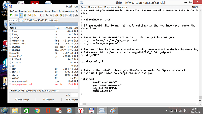
Task: Click the pack files archive icon
Action: (x=56, y=15)
